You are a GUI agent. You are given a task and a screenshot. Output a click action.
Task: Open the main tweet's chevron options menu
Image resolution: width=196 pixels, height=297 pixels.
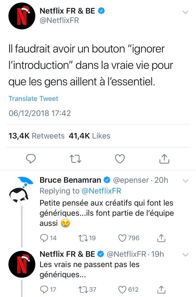tap(185, 12)
